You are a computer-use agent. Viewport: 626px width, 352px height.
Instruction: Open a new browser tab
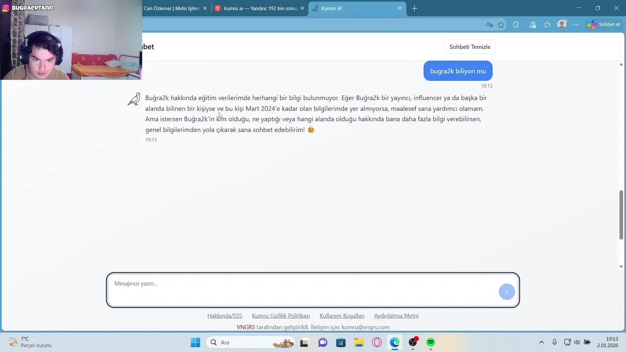(x=414, y=8)
